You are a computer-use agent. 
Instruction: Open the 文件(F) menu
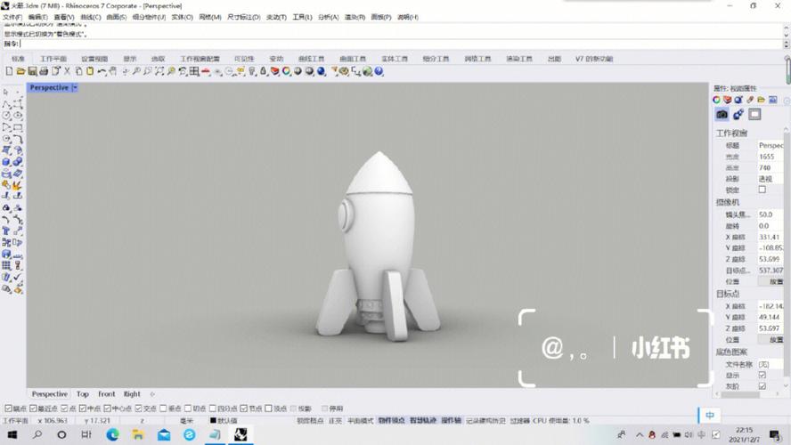pos(12,17)
